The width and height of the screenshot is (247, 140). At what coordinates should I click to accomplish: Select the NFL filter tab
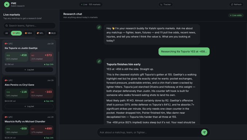pos(40,33)
